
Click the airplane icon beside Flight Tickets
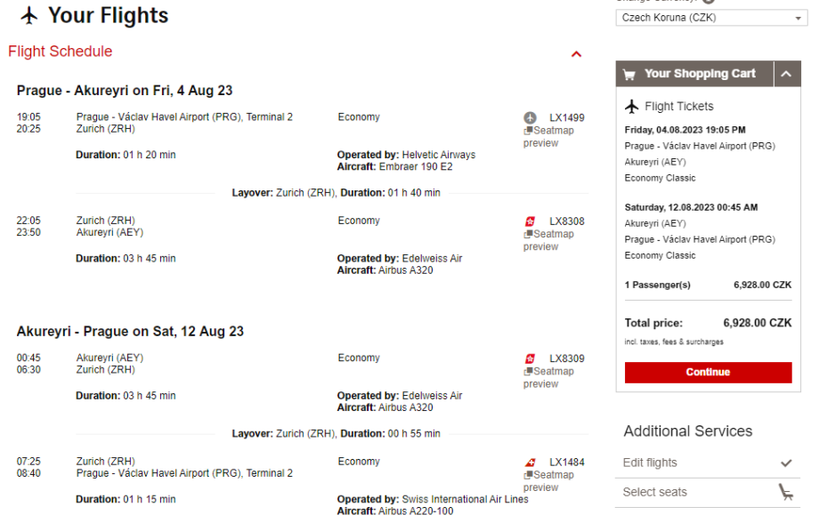(632, 107)
